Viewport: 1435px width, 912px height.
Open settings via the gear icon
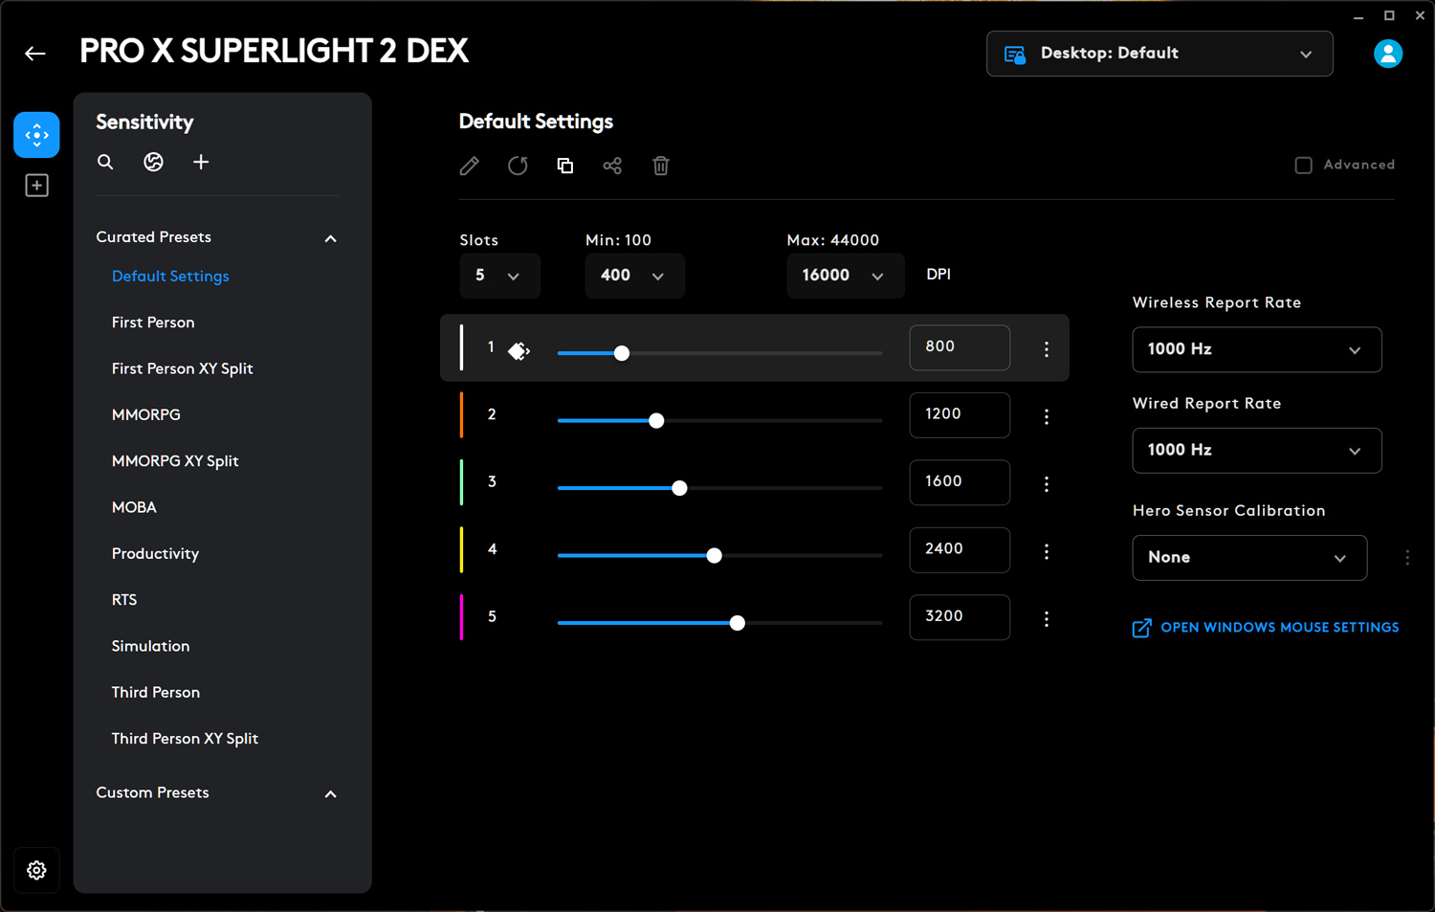tap(36, 870)
